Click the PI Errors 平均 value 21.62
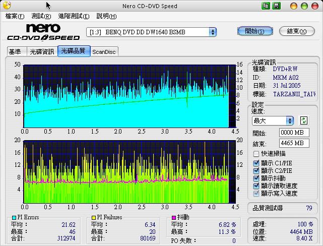 tap(69, 224)
